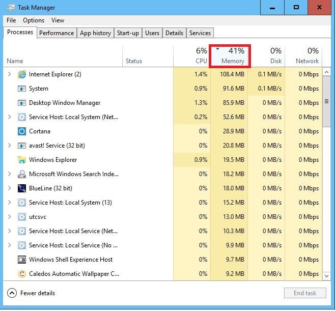
Task: Expand the BlueLine (32 bit) row
Action: click(x=9, y=188)
